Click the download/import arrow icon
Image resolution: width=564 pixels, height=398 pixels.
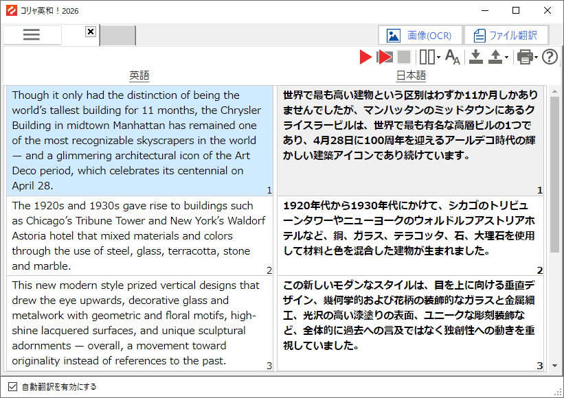pos(476,58)
